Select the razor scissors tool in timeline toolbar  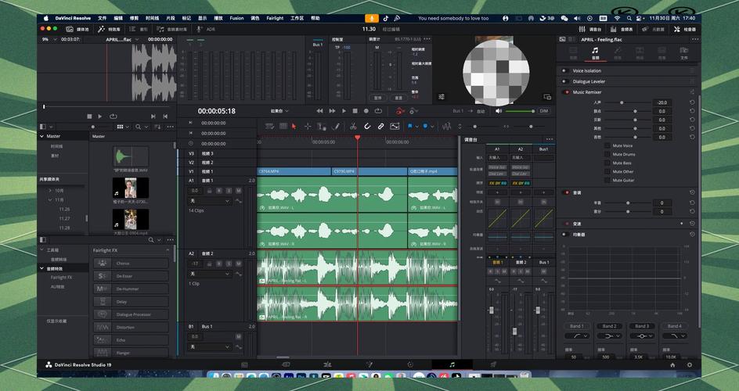[x=353, y=126]
